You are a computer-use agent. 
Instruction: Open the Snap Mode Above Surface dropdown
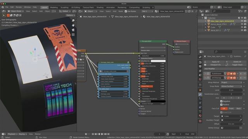231,86
